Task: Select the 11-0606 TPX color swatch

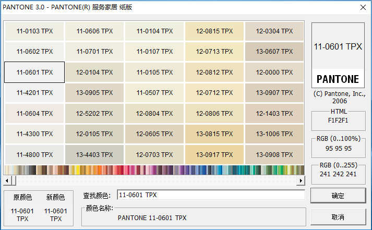Action: click(x=94, y=31)
